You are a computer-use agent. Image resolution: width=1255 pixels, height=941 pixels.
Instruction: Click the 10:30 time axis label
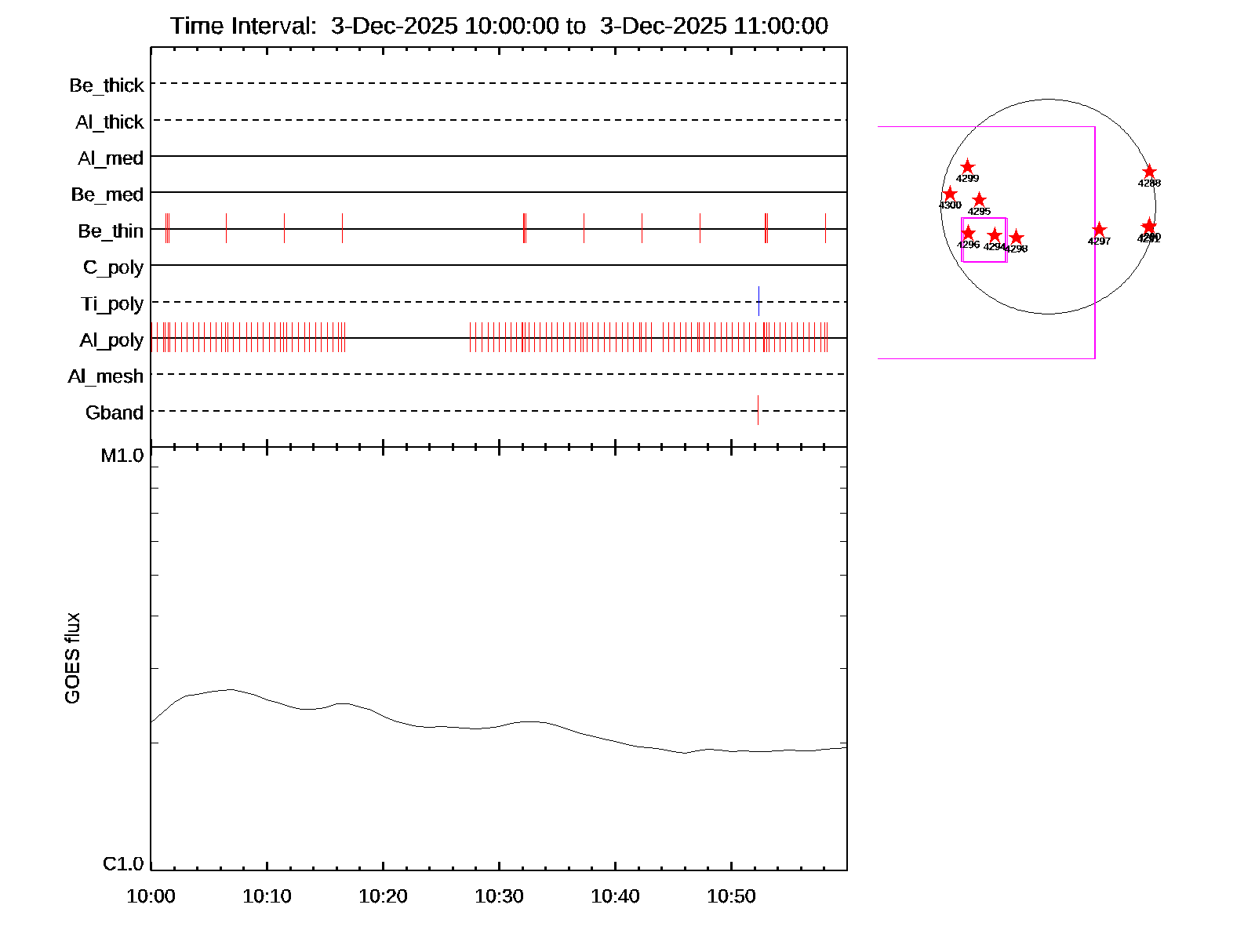(499, 896)
